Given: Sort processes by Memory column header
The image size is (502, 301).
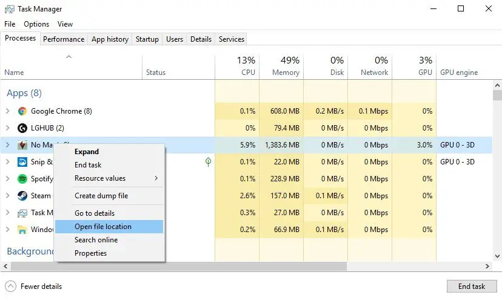Looking at the screenshot, I should [281, 66].
